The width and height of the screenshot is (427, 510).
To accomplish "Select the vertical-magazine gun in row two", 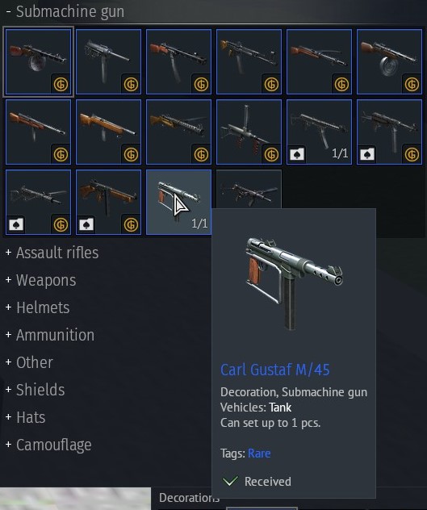I will pos(249,132).
